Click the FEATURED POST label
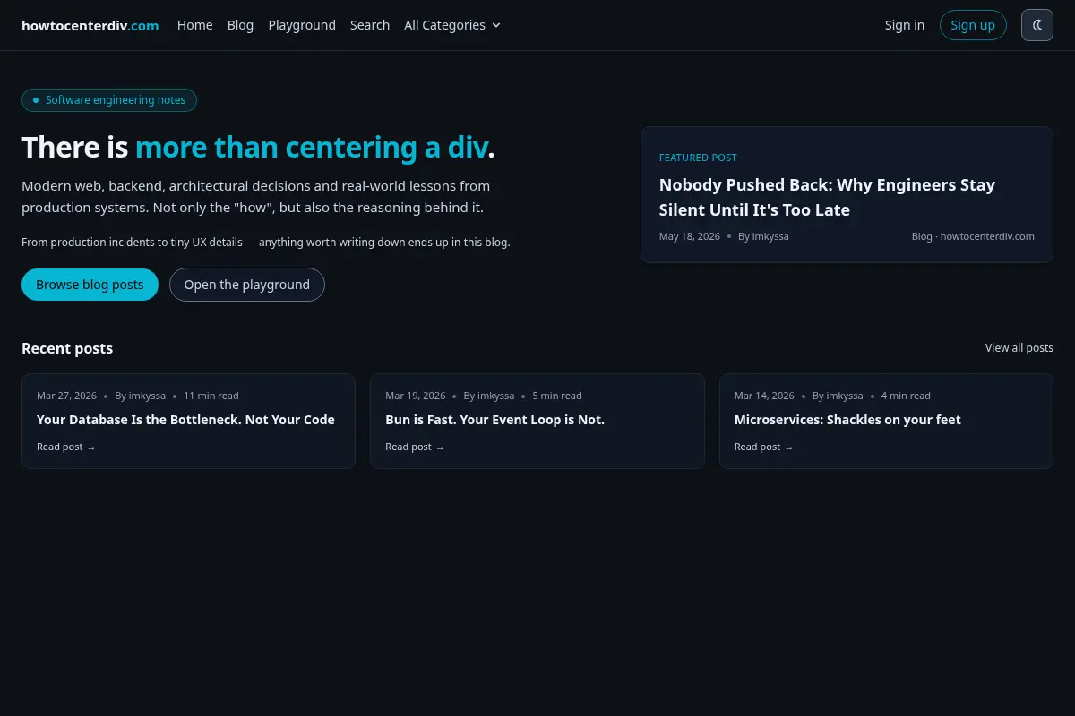 click(698, 158)
